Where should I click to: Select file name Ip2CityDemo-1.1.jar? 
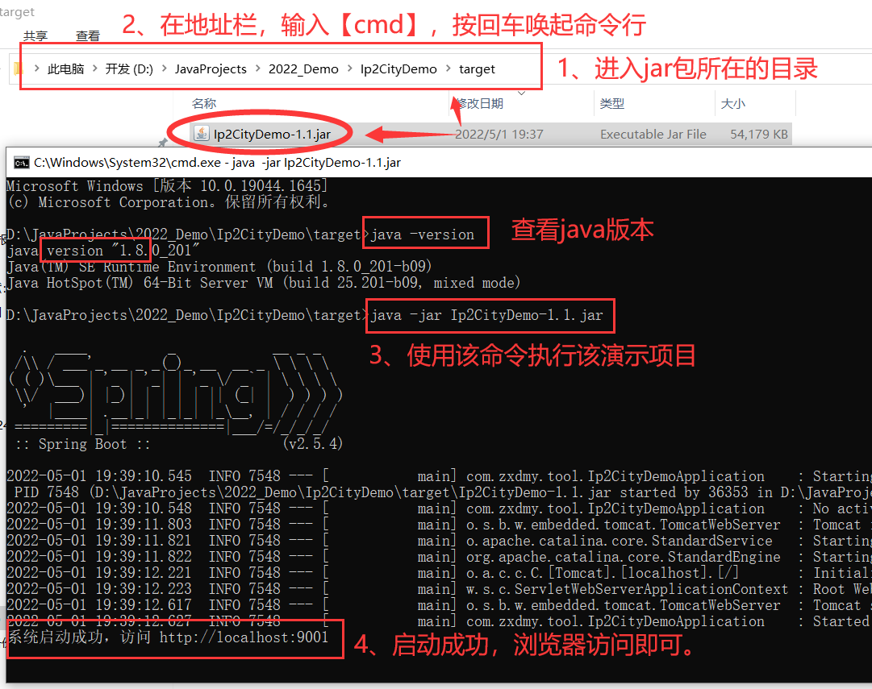[x=272, y=135]
